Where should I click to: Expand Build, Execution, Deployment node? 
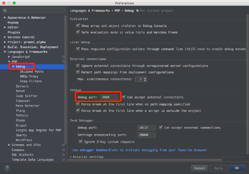click(x=5, y=47)
